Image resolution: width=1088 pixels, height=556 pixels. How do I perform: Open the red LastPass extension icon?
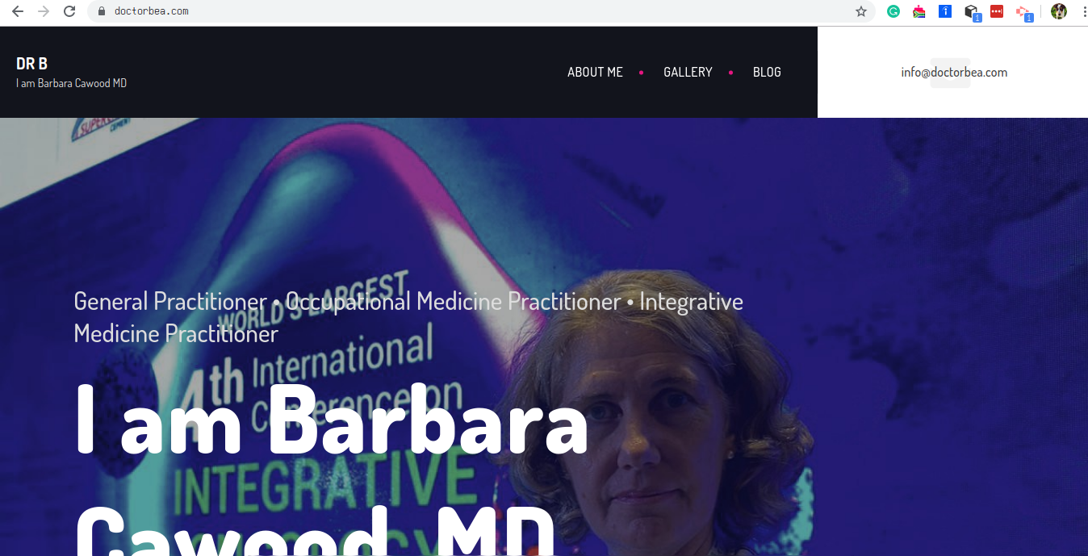click(x=997, y=11)
